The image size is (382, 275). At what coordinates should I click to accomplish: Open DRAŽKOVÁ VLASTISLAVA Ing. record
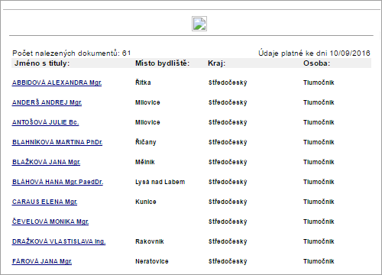pyautogui.click(x=59, y=241)
